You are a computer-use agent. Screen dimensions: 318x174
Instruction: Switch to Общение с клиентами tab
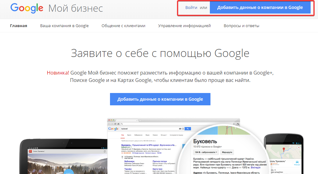click(123, 26)
